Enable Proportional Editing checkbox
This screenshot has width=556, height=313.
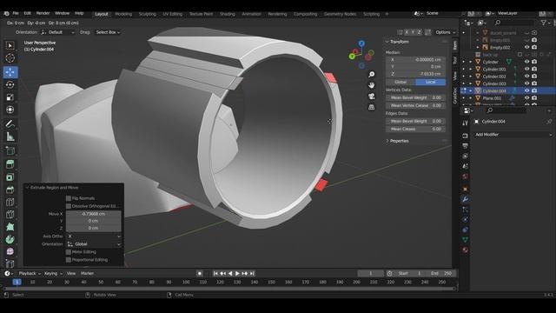click(x=69, y=259)
